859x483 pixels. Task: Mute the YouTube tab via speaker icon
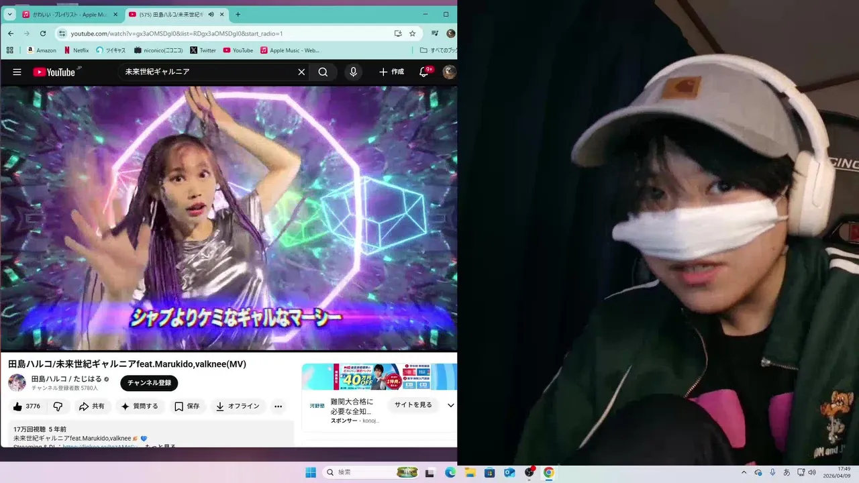point(211,14)
